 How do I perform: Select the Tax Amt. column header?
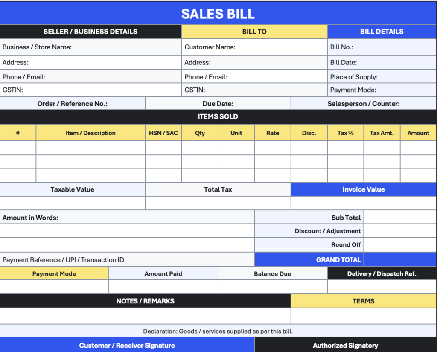[382, 133]
